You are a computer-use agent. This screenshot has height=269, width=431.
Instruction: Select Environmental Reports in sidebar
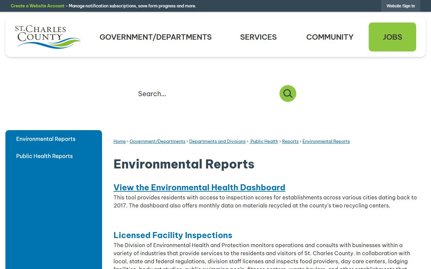46,139
